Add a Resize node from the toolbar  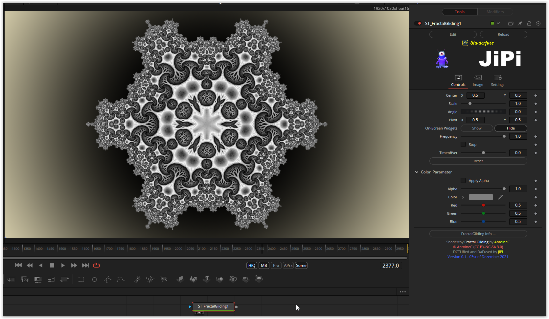tap(51, 279)
